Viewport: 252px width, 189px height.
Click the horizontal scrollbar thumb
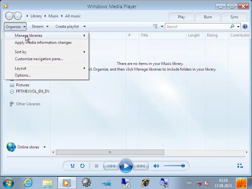(110, 152)
